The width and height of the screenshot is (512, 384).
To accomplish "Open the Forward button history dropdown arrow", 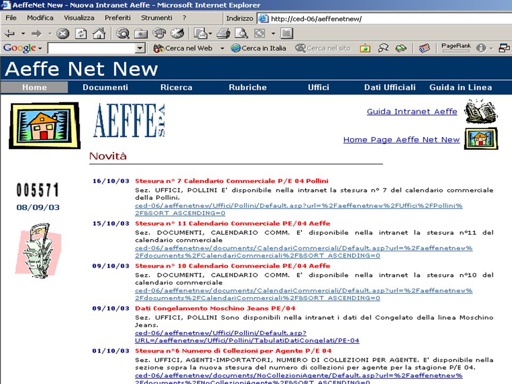I will tap(50, 33).
